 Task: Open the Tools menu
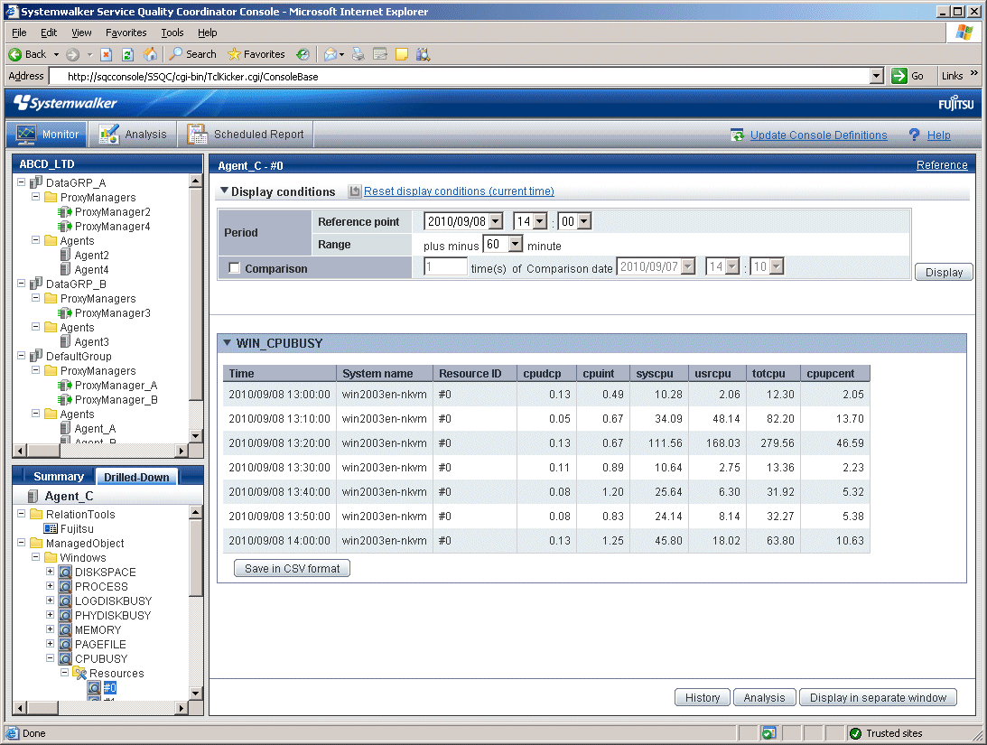coord(172,33)
